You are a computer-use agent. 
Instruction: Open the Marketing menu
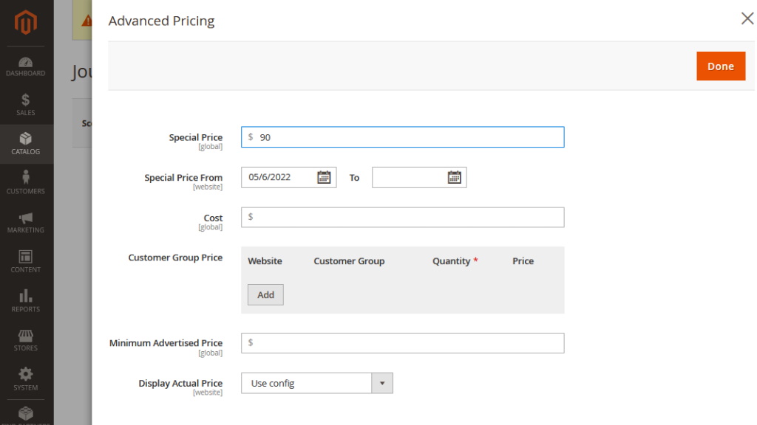coord(26,222)
